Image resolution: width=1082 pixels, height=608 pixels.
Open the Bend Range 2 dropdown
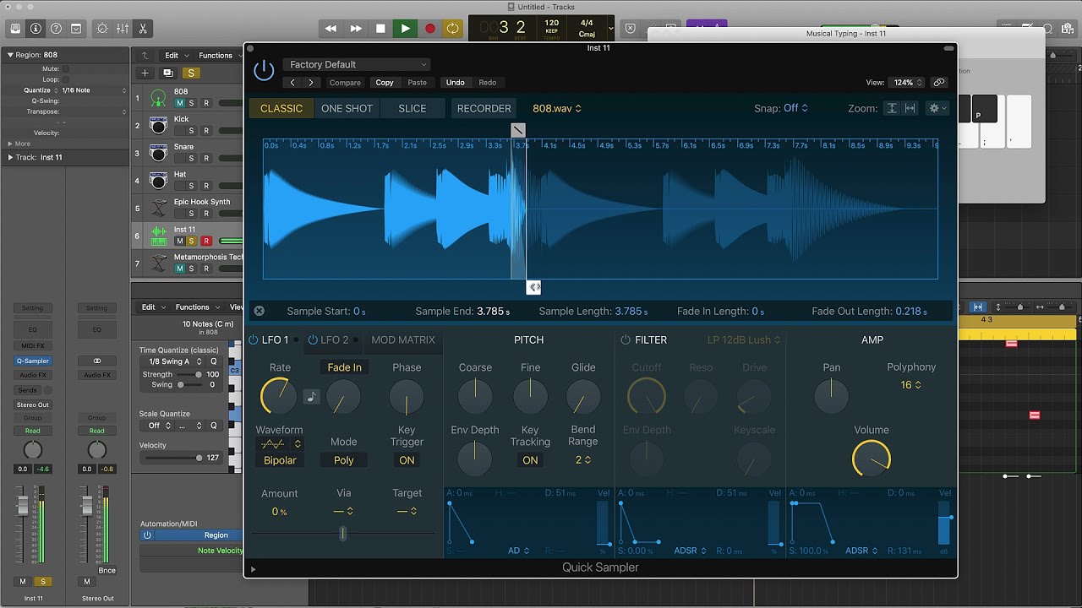coord(583,460)
